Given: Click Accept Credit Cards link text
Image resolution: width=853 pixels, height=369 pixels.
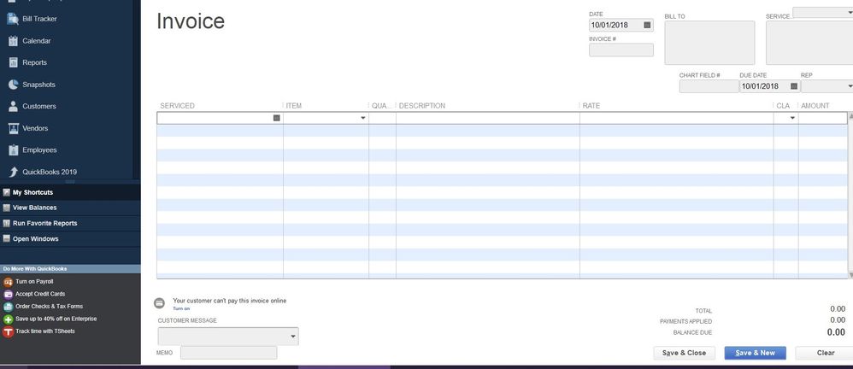Looking at the screenshot, I should pos(40,294).
